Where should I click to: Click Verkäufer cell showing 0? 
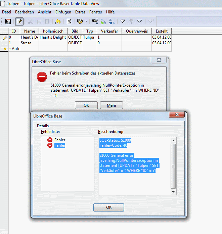point(109,43)
